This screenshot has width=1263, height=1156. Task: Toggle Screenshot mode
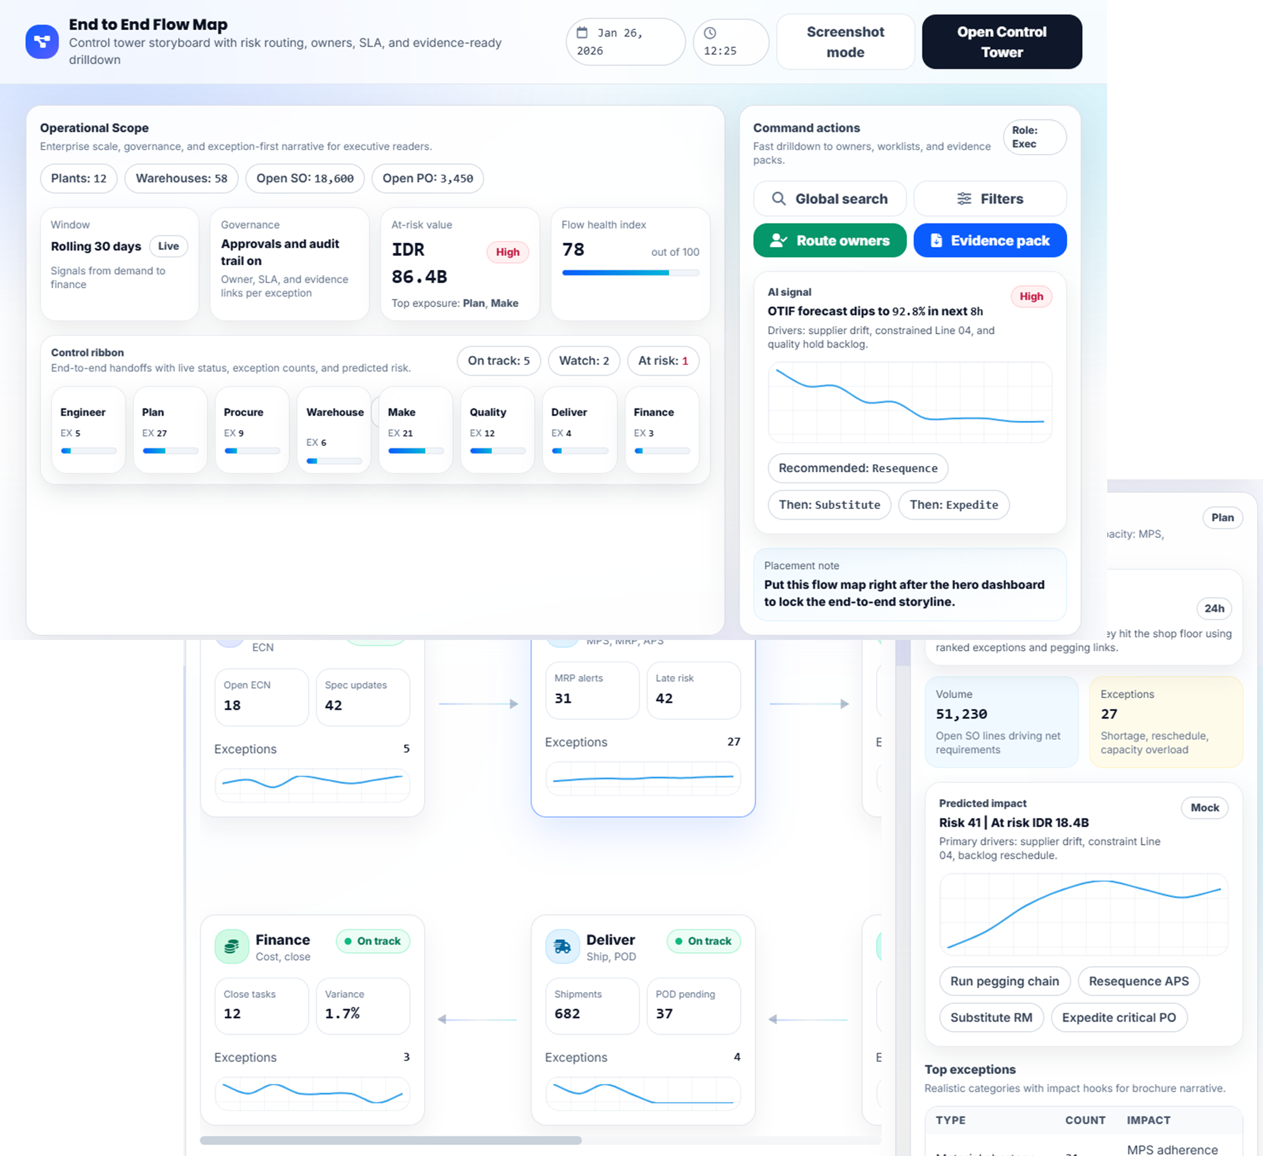(845, 42)
